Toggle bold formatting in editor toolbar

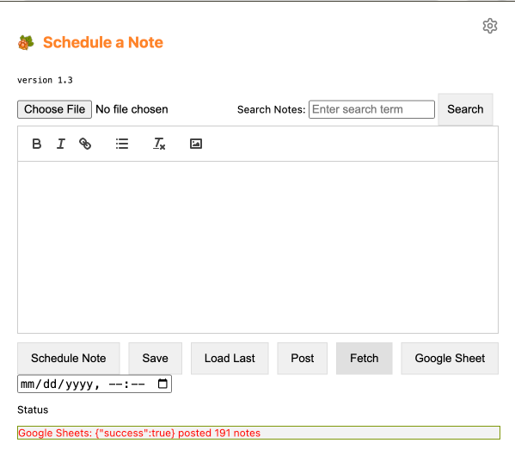point(37,144)
